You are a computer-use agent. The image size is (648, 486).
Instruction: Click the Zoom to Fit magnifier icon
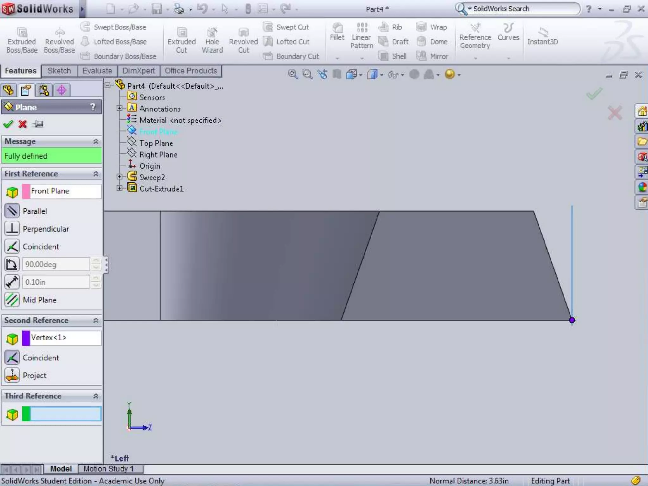pyautogui.click(x=292, y=75)
